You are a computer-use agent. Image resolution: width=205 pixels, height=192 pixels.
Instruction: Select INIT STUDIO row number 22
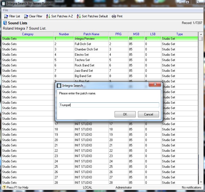tap(100, 151)
